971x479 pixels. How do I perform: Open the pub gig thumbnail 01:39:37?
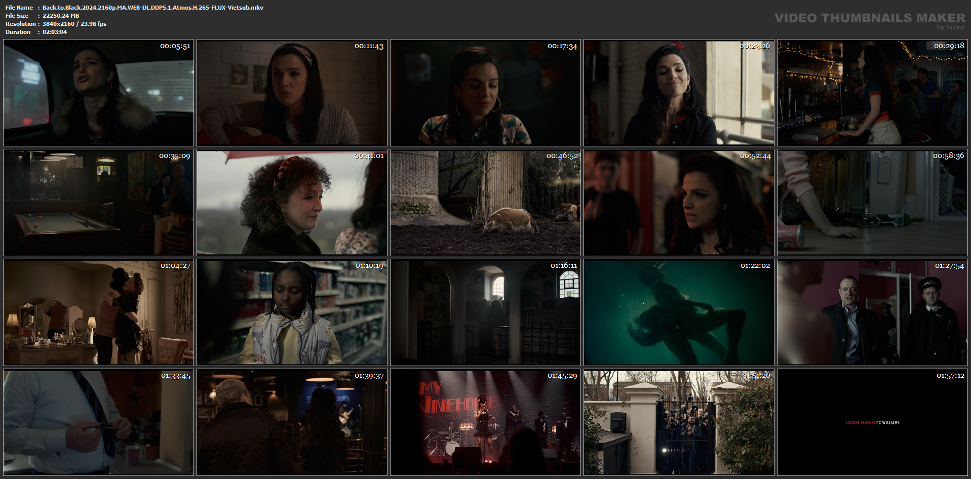[x=292, y=422]
